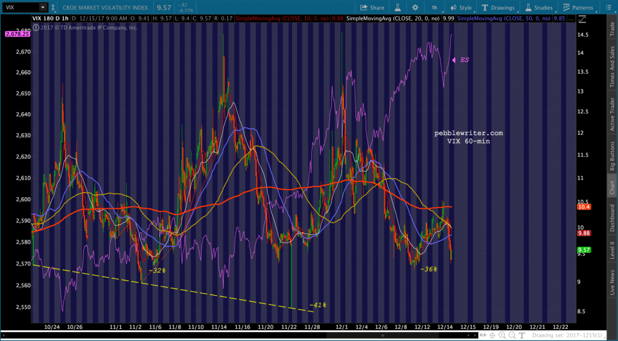This screenshot has height=341, width=618.
Task: Select the pebblewriter.com text annotation
Action: coord(468,133)
